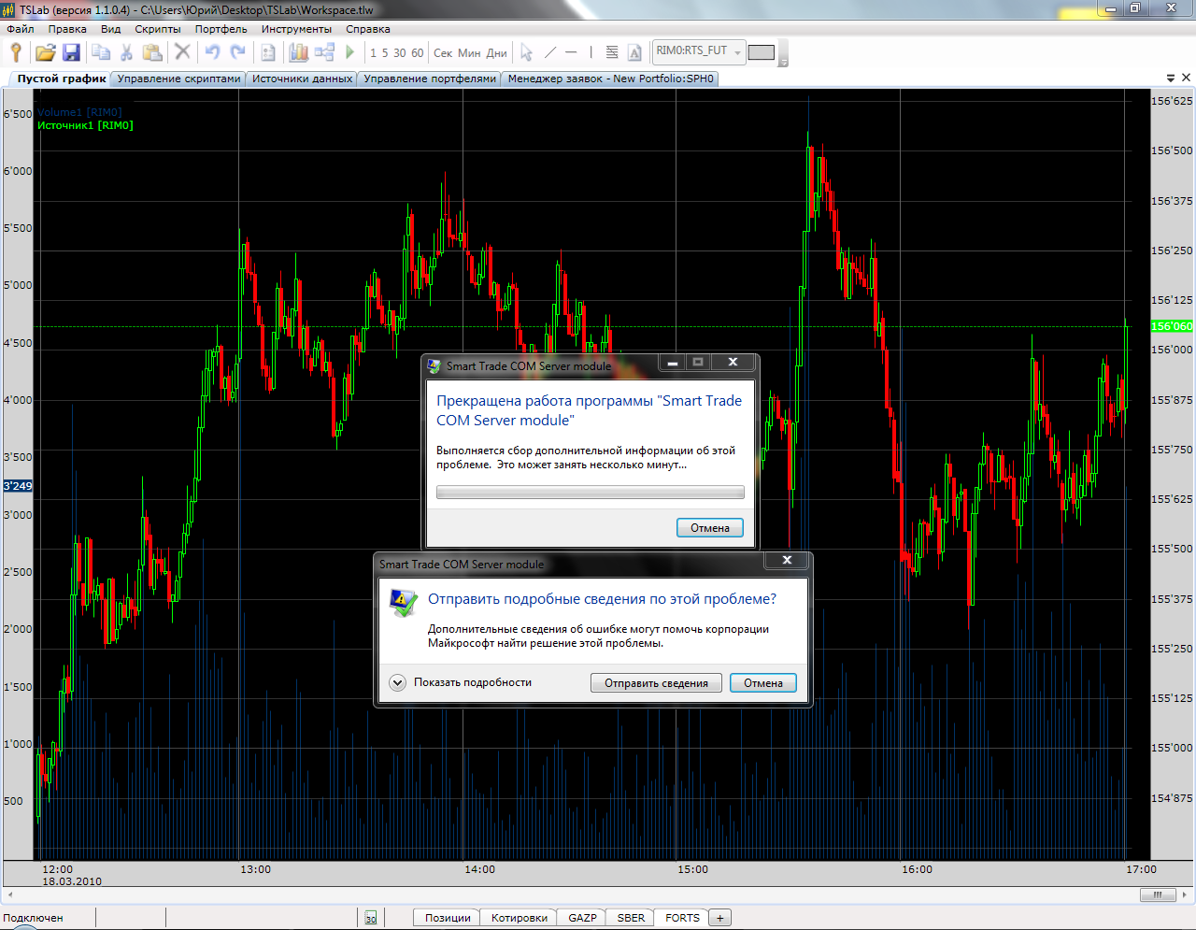
Task: Open the document tab list dropdown arrow
Action: tap(1171, 79)
